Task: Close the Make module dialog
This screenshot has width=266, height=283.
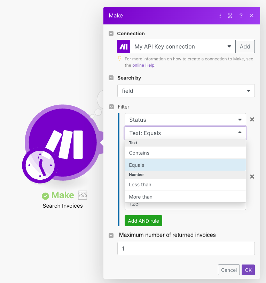Action: click(251, 16)
